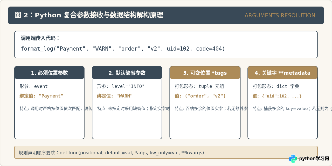
Task: Click the '规则声明顺序要求' rule text at the bottom
Action: (111, 153)
